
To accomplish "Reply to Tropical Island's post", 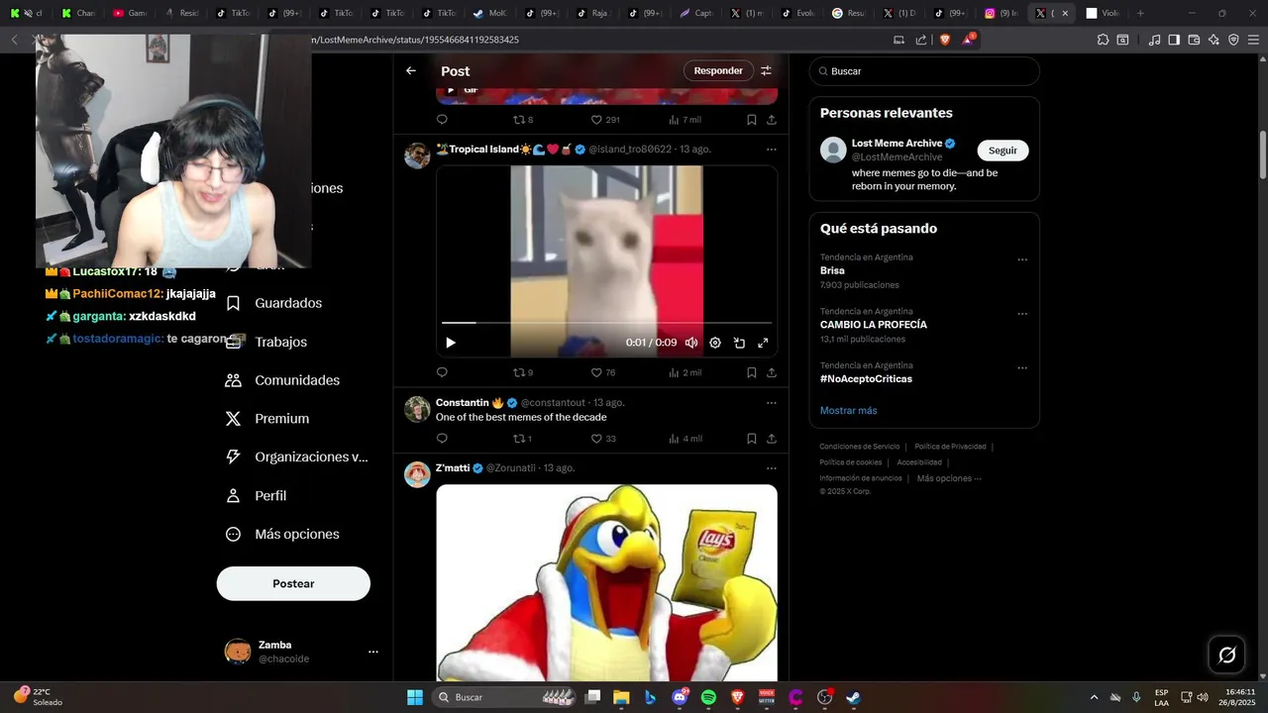I will tap(442, 372).
